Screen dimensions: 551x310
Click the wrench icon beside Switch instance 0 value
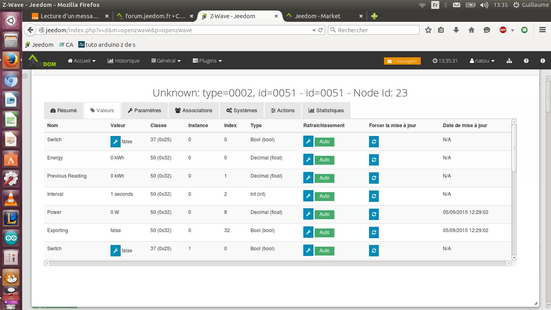[x=115, y=141]
